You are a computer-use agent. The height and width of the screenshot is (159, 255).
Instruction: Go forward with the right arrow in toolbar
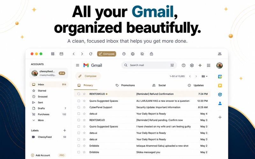(x=82, y=54)
